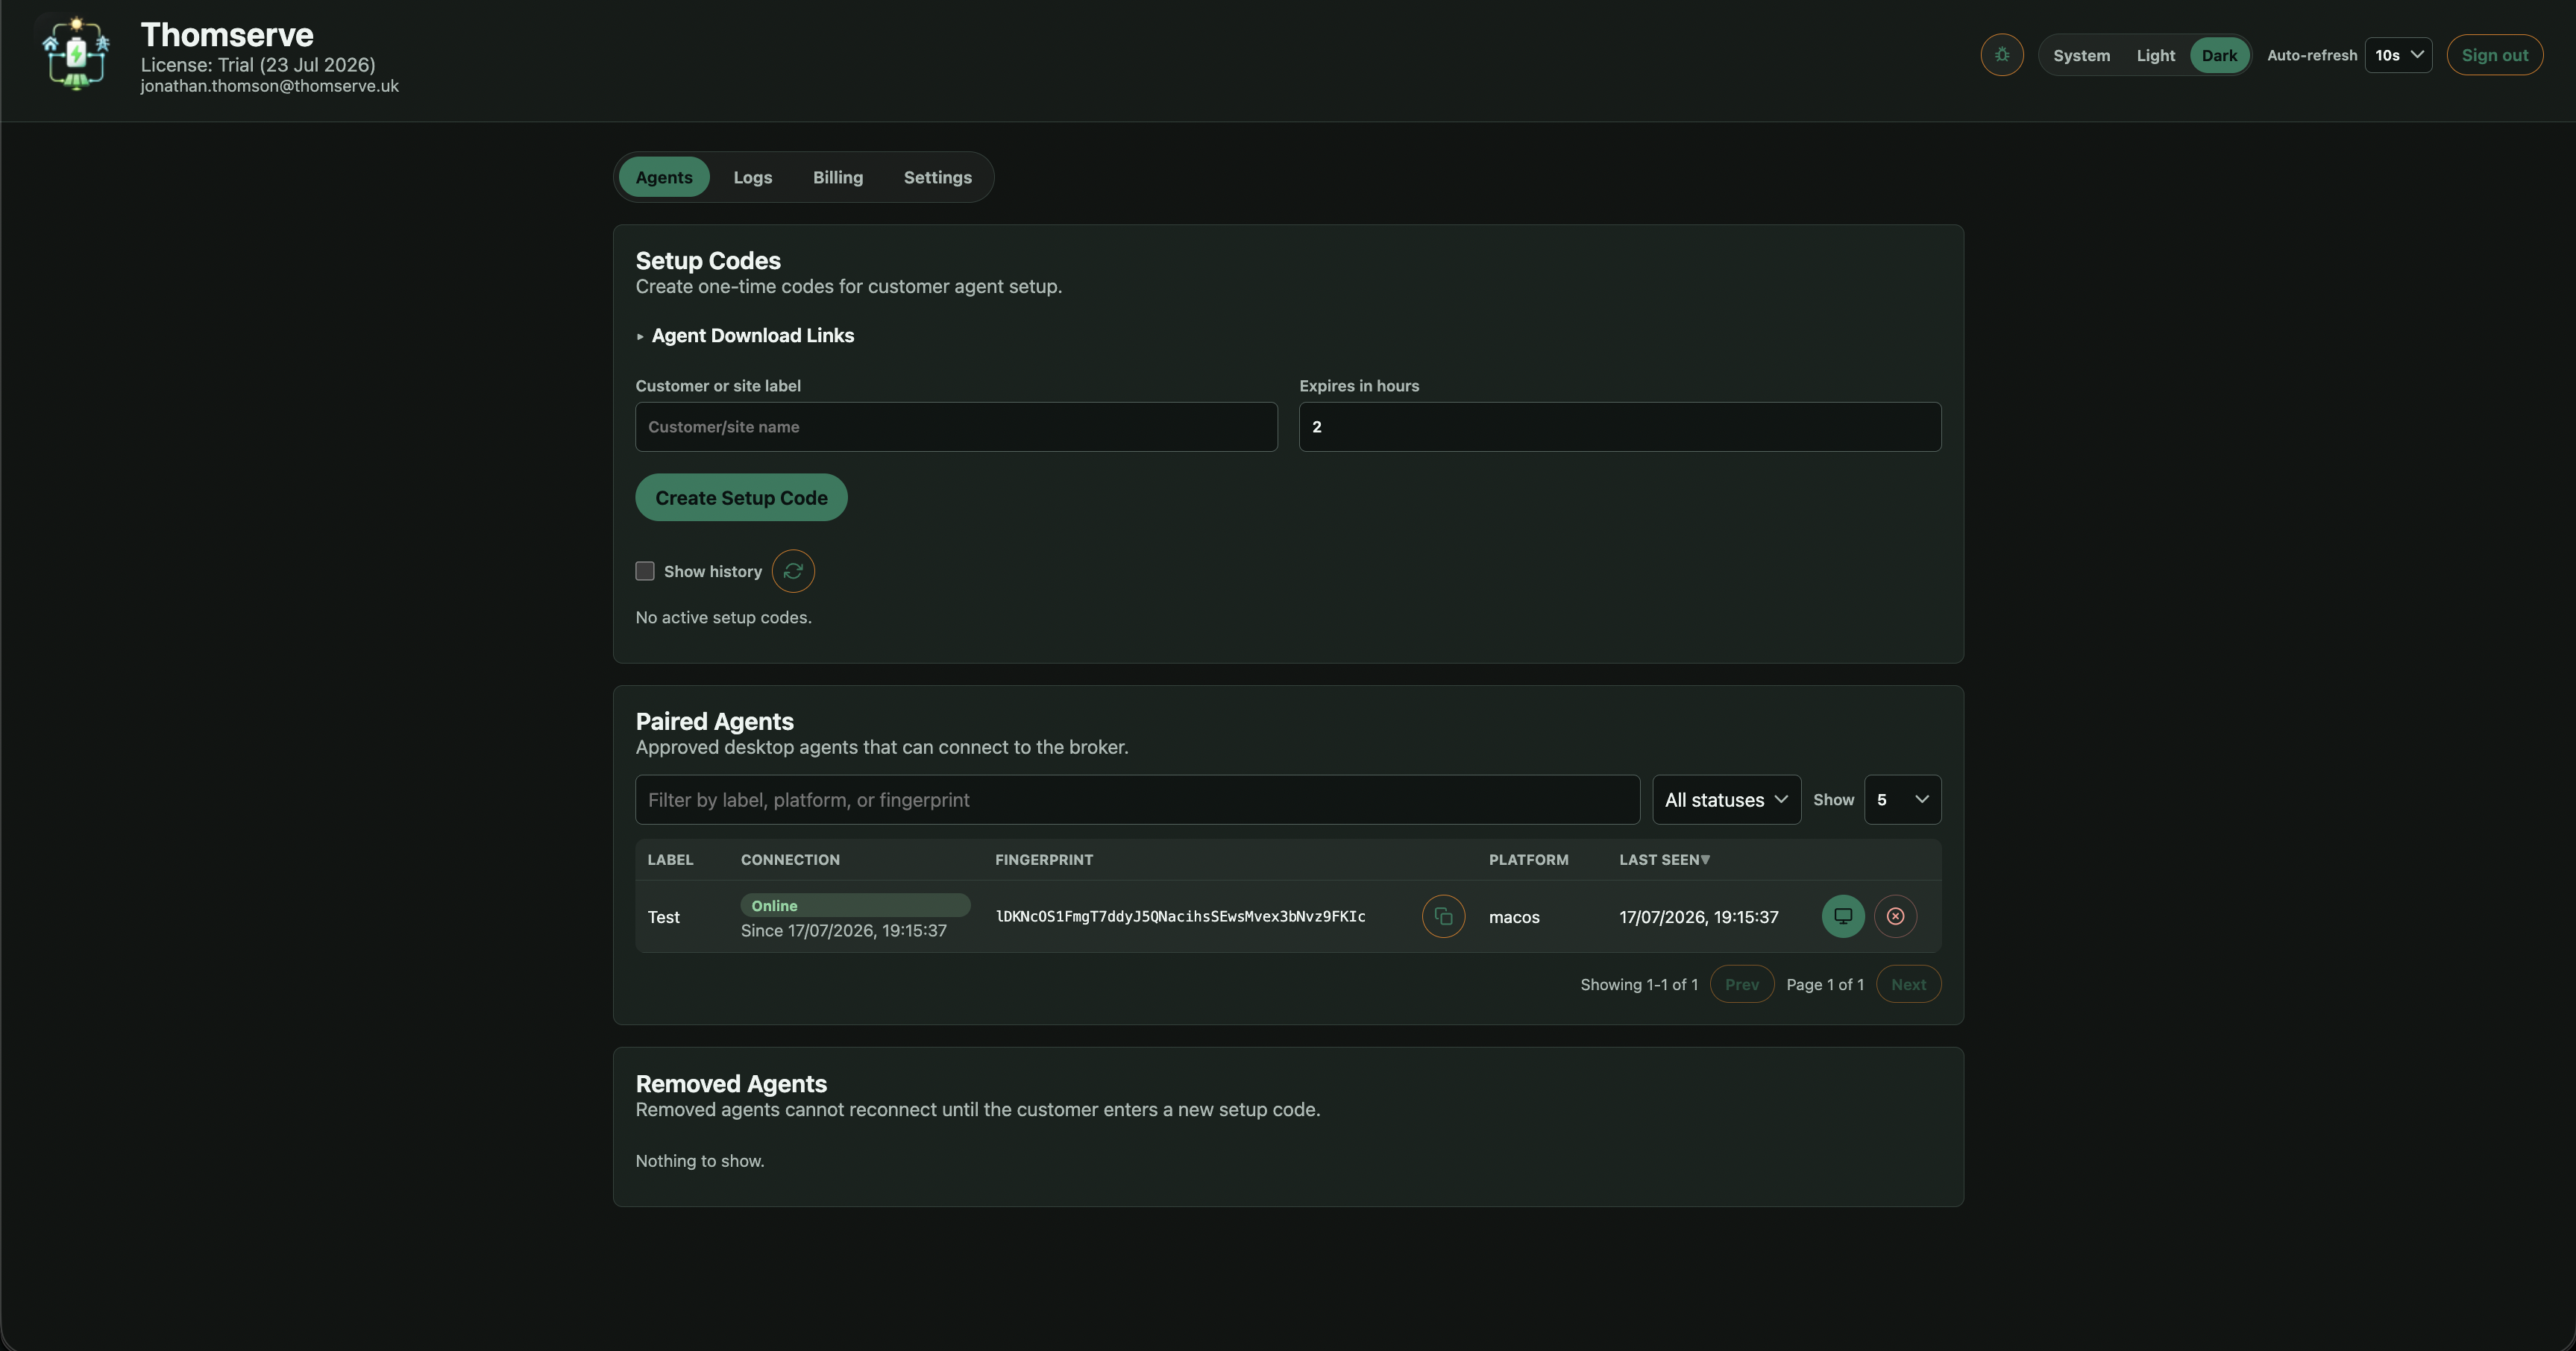2576x1351 pixels.
Task: Select the Test agent label cell
Action: click(x=664, y=917)
